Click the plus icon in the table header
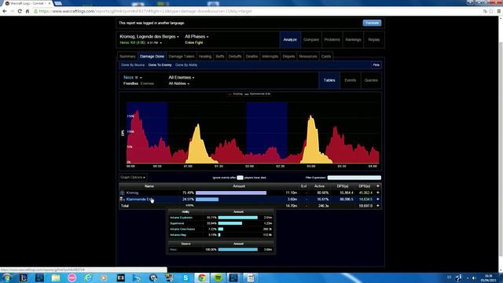Screen dimensions: 503x283 (x=378, y=186)
